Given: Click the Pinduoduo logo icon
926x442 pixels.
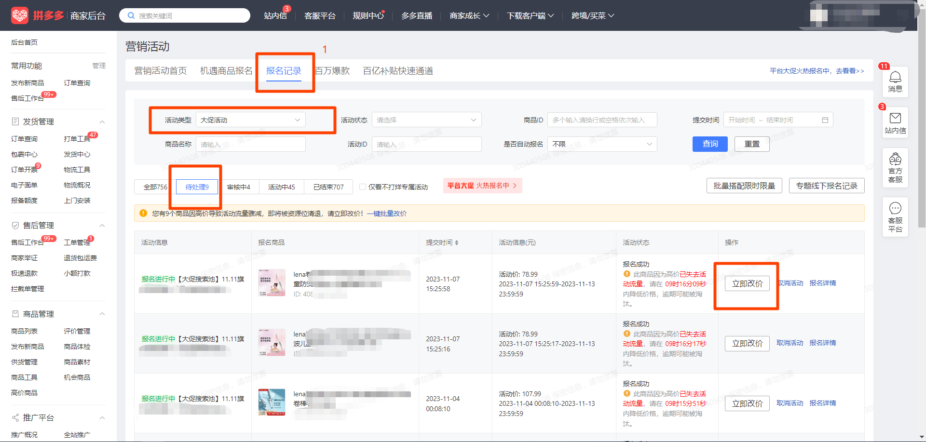Looking at the screenshot, I should click(20, 15).
